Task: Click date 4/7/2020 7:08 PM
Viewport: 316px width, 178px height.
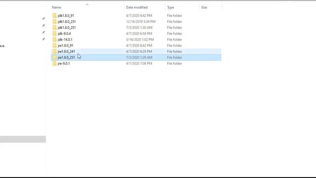Action: (x=139, y=63)
